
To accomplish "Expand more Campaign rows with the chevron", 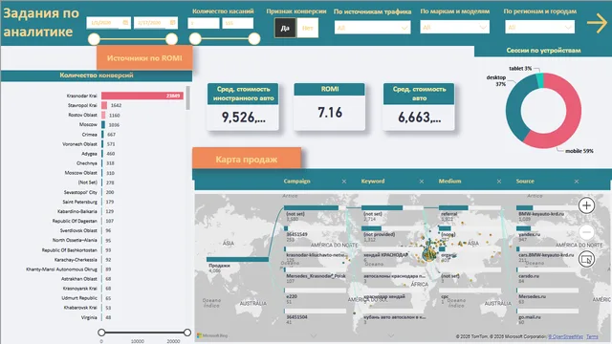I will tap(314, 335).
